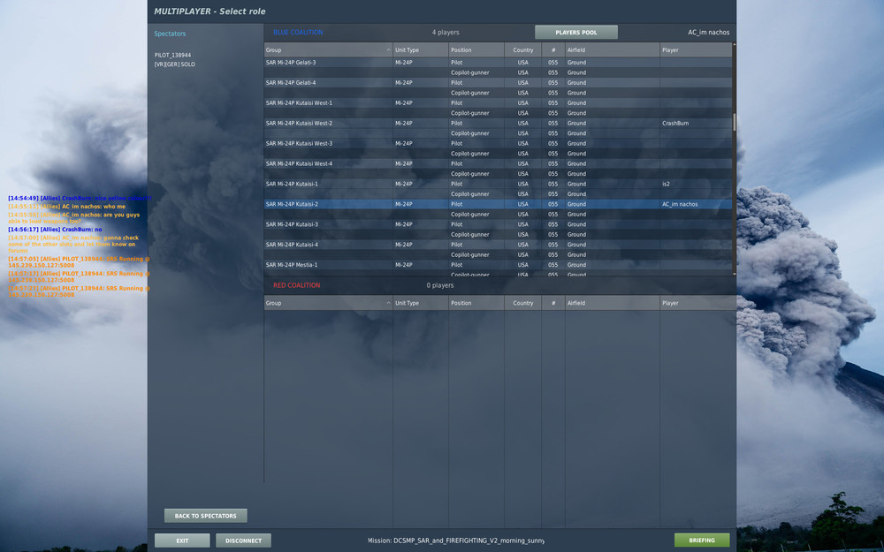Select SAR Mi-24P Kutaisi-3 pilot slot
Viewport: 884px width, 552px height.
point(498,224)
